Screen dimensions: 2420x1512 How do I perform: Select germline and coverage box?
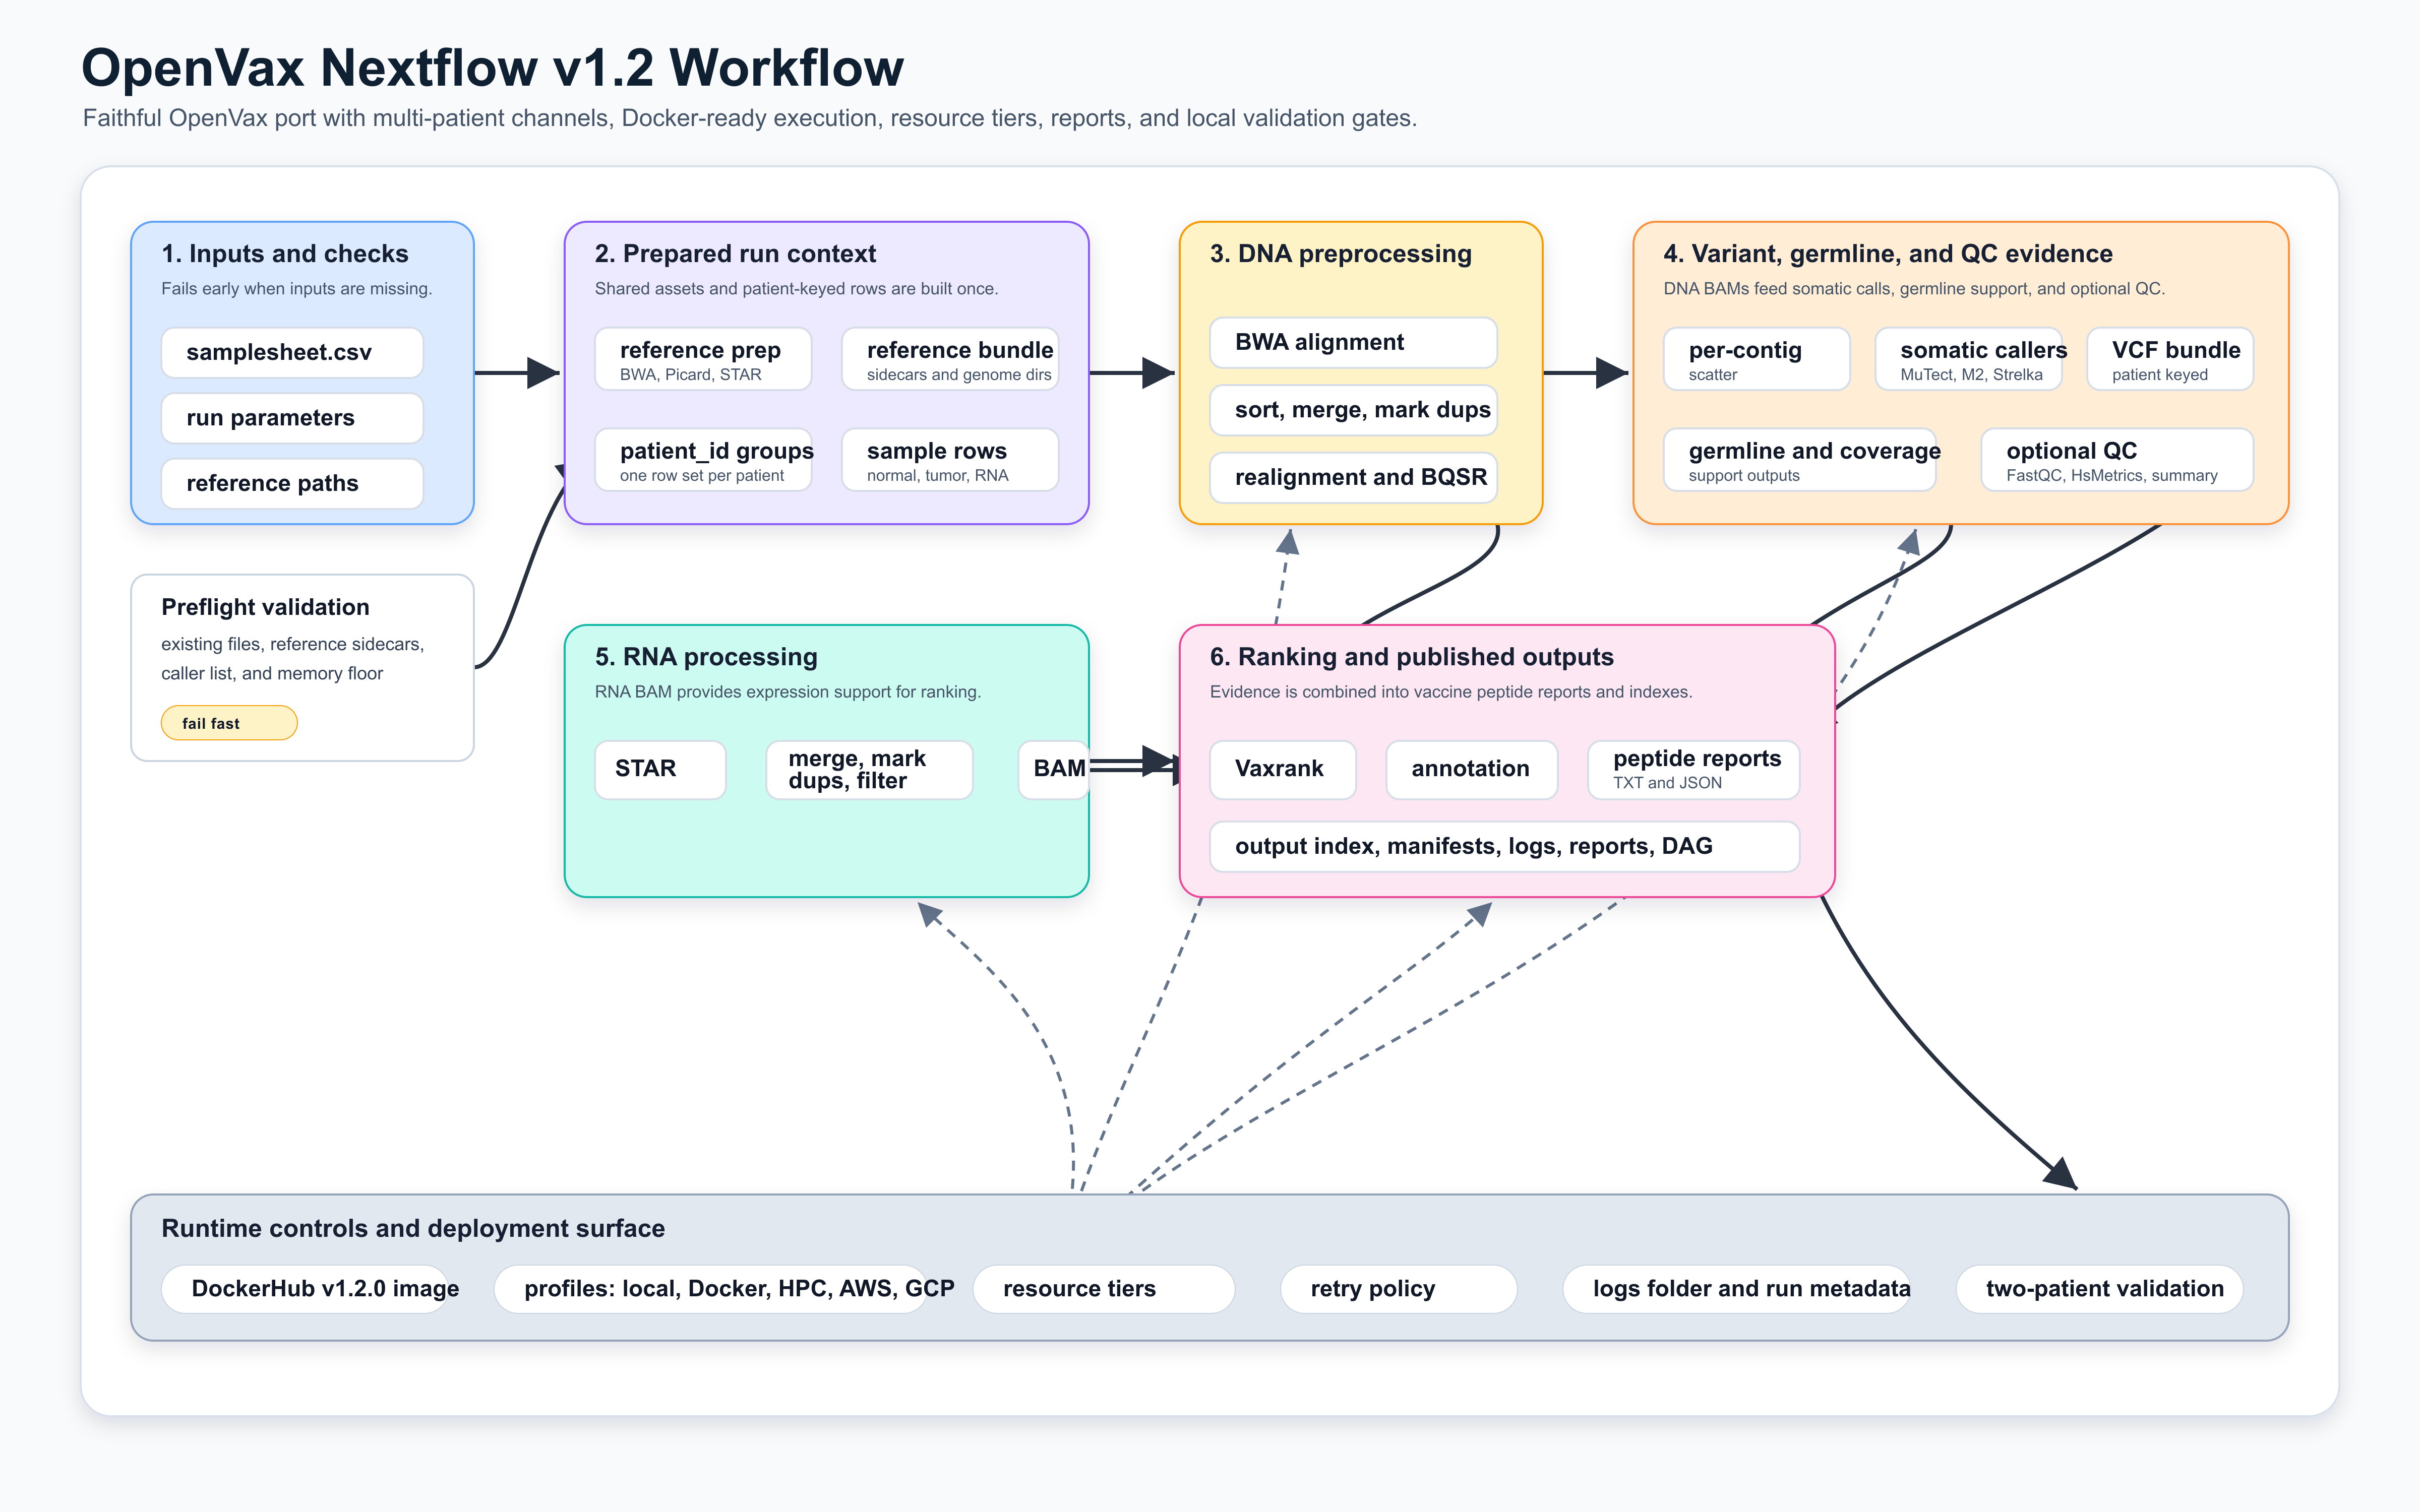[x=1800, y=460]
